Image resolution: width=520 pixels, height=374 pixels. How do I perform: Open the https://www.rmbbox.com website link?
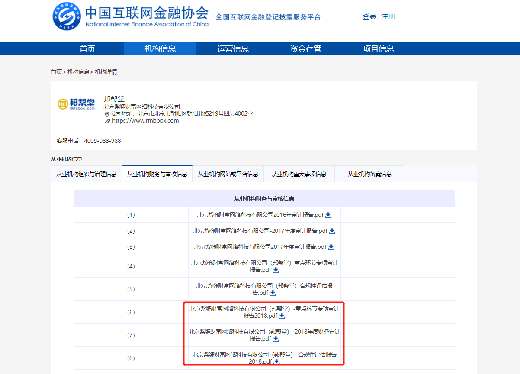[x=145, y=121]
